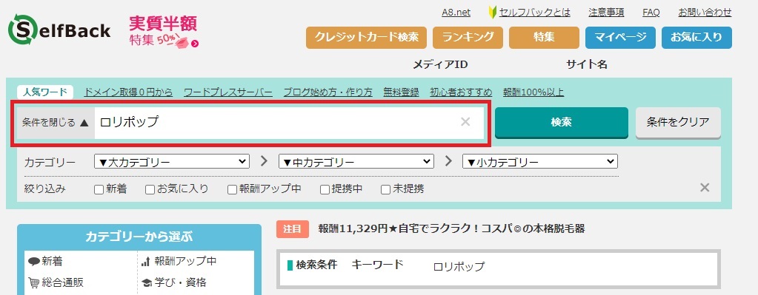Enable the 報酬アップ中 checkbox
Viewport: 758px width, 295px height.
click(x=232, y=189)
